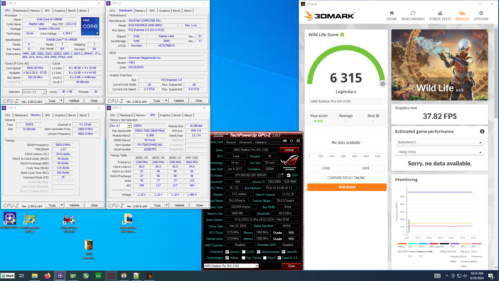Click the 3DMark vertical scrollbar
The width and height of the screenshot is (499, 281).
(x=496, y=73)
